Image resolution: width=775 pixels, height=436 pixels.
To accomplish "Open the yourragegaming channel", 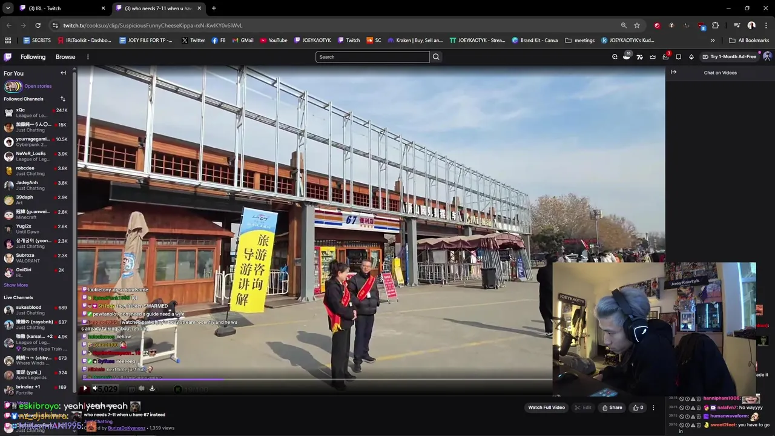I will [36, 142].
